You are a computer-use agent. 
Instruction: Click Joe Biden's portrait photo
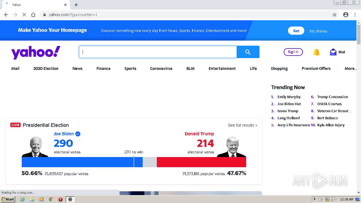pos(35,147)
